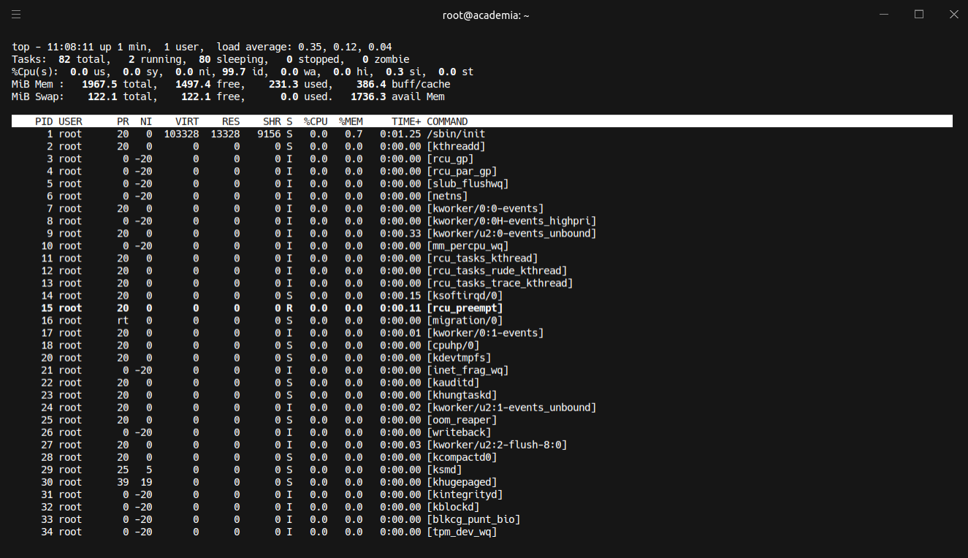Click the TIME+ column header
Viewport: 968px width, 558px height.
[x=406, y=121]
